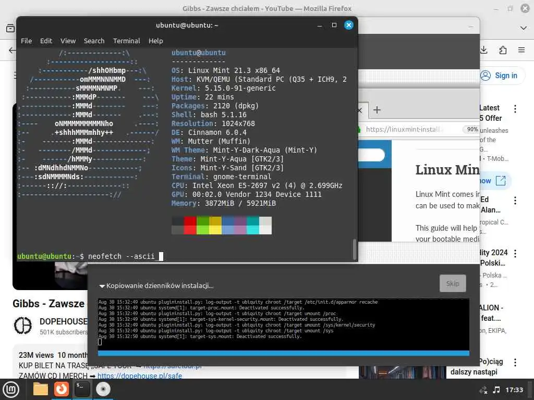Open Firefox downloads icon

coord(484,50)
